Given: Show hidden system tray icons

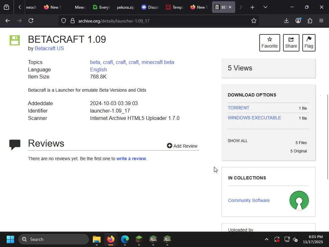Looking at the screenshot, I should point(266,239).
